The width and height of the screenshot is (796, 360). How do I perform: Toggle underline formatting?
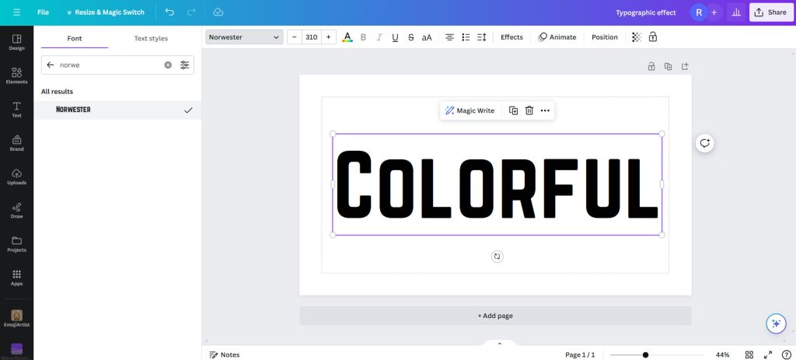click(395, 37)
